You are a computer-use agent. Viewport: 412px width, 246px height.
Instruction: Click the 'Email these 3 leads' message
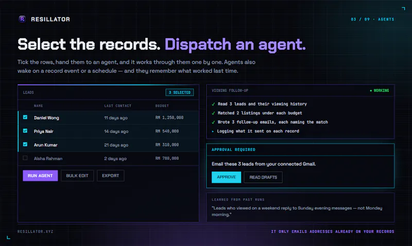[264, 164]
